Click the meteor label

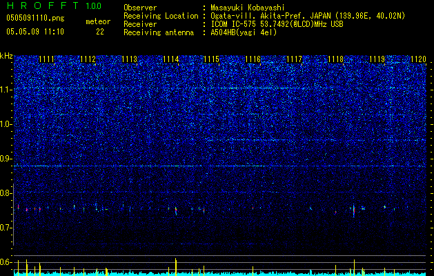tap(98, 21)
